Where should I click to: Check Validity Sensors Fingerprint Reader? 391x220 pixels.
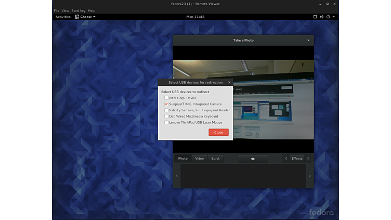[166, 110]
